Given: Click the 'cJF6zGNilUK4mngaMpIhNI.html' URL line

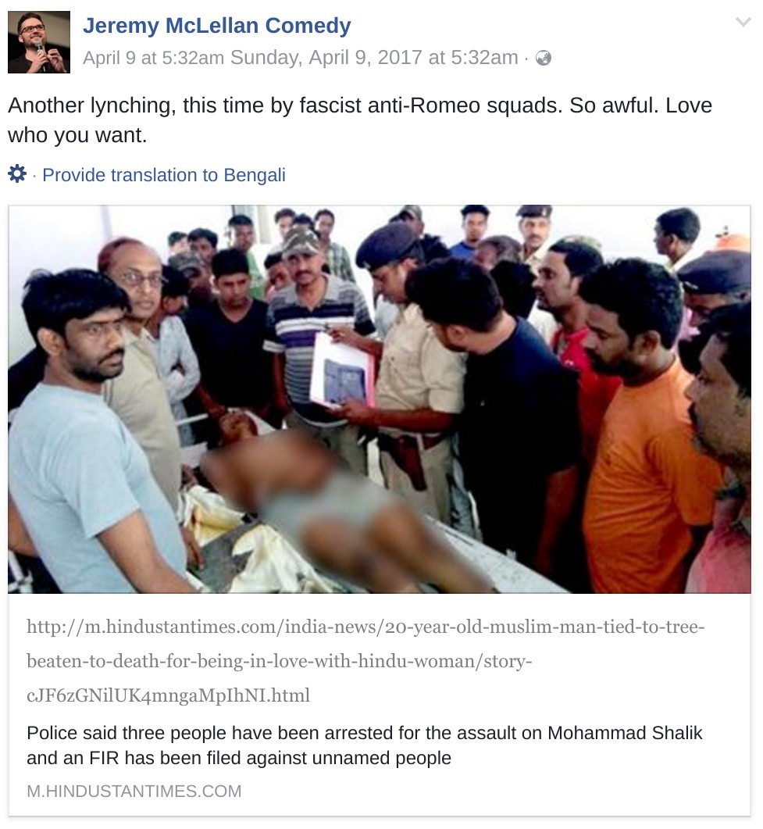Looking at the screenshot, I should point(168,695).
